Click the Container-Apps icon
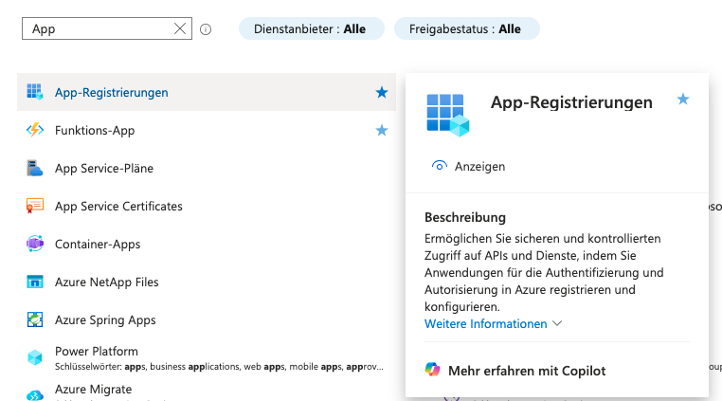Viewport: 722px width, 401px height. 35,244
